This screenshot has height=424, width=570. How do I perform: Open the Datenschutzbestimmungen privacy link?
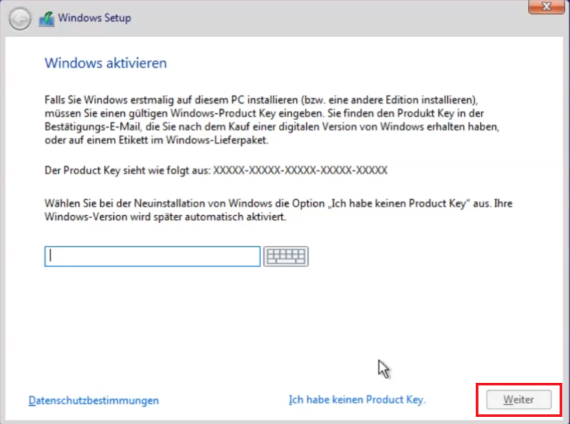[93, 401]
